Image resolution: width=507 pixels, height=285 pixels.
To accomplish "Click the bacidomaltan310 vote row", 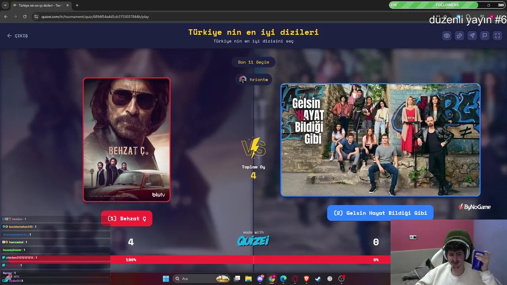I will 55,227.
